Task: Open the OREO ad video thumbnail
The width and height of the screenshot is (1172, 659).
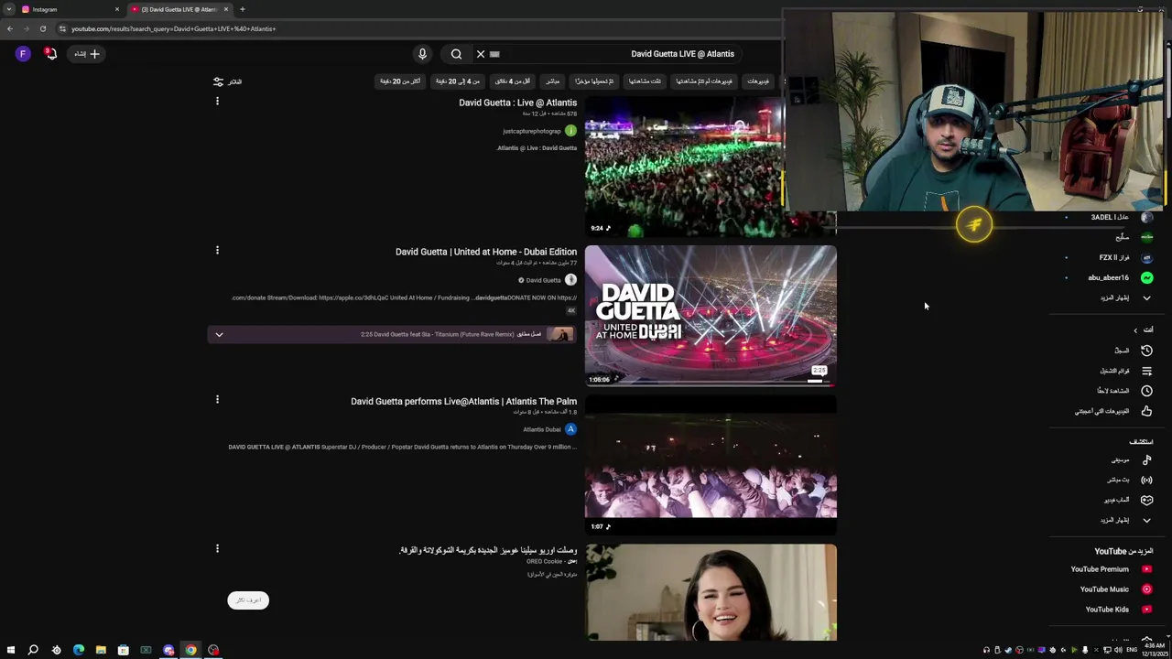Action: (x=711, y=592)
